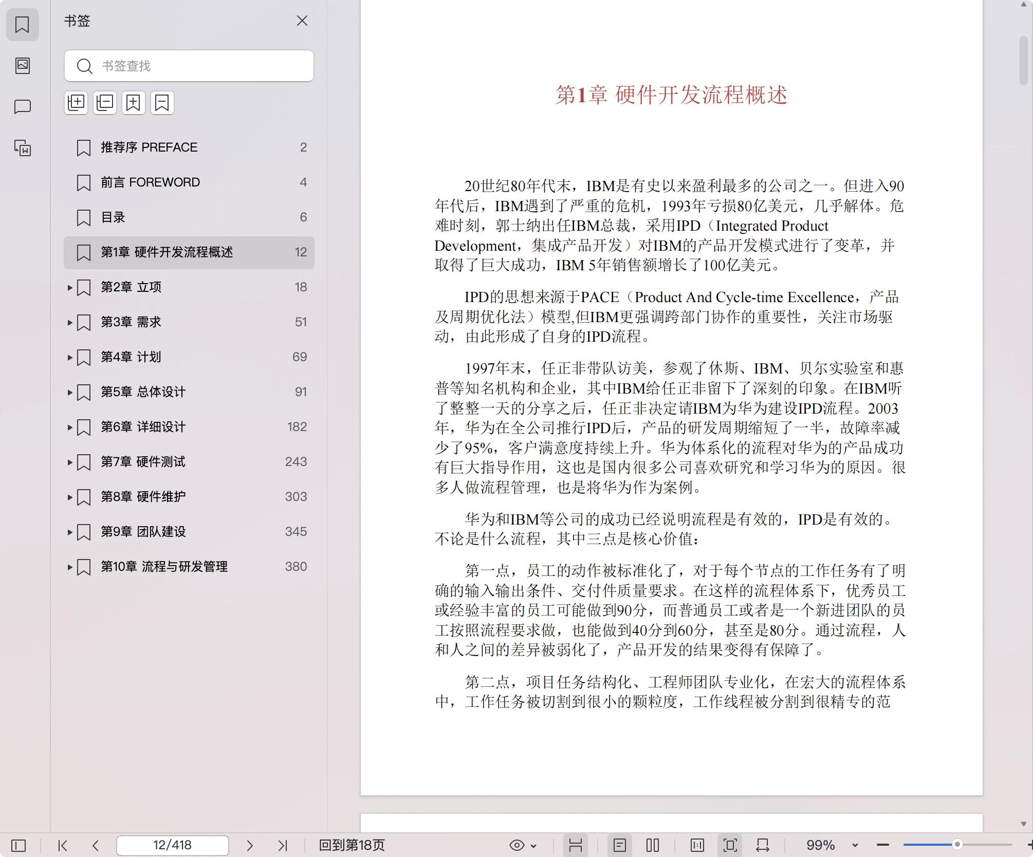
Task: Open the 推荐序 PREFACE bookmark
Action: [x=189, y=147]
